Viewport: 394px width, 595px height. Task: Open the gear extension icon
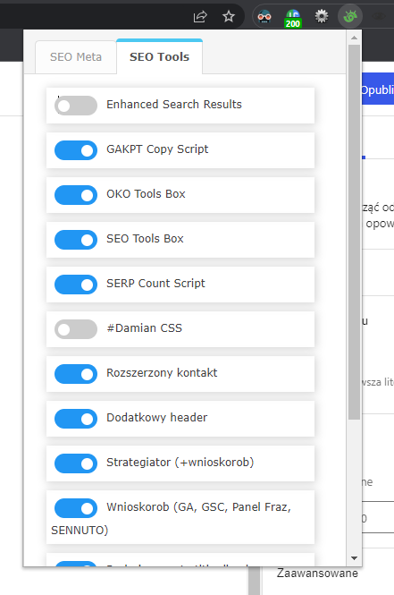[322, 16]
